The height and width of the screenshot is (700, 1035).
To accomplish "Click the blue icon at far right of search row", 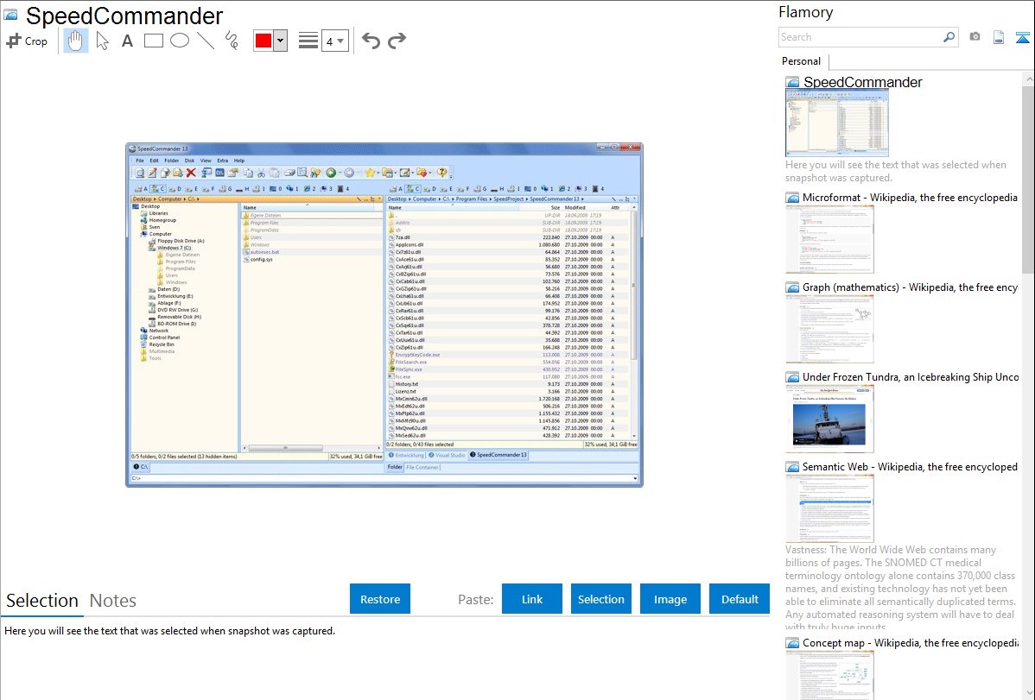I will click(x=1022, y=37).
